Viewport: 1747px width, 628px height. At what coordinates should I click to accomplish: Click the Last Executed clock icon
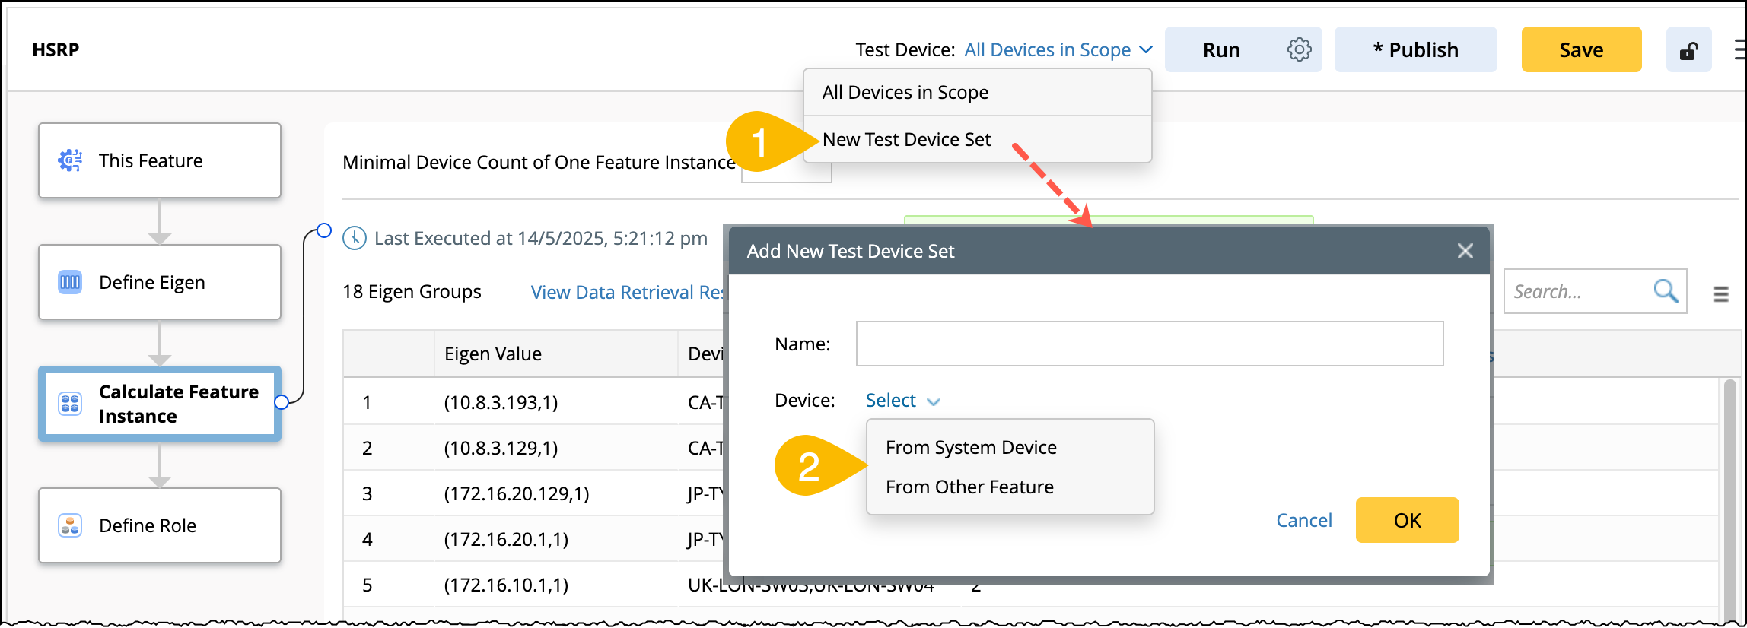pos(355,238)
